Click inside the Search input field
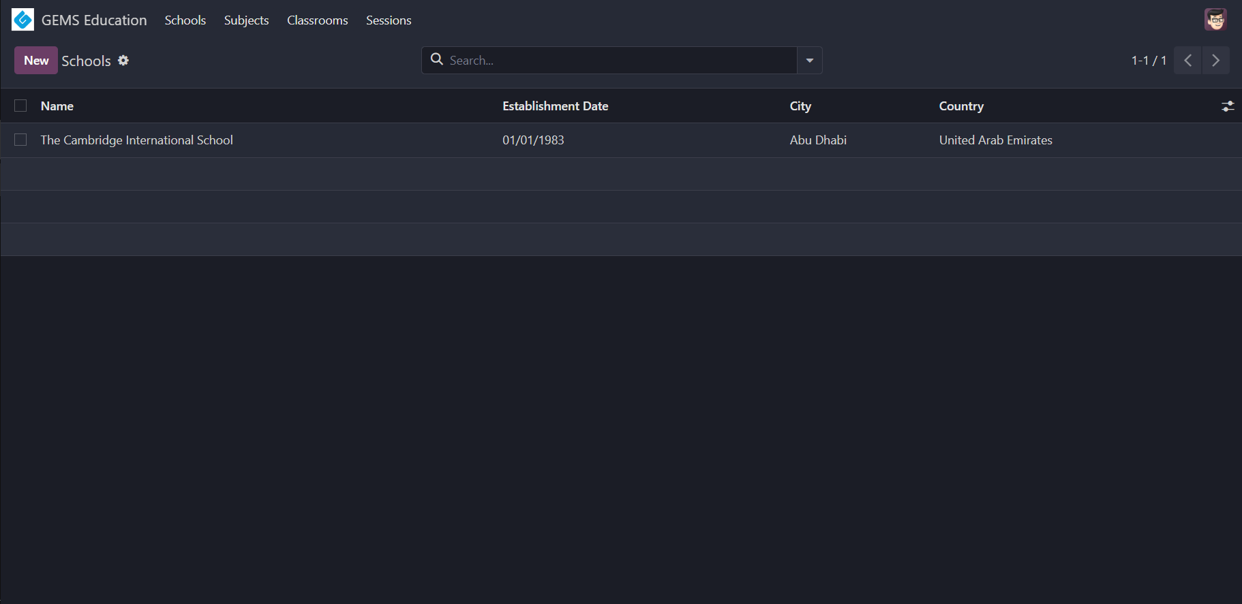 click(607, 60)
